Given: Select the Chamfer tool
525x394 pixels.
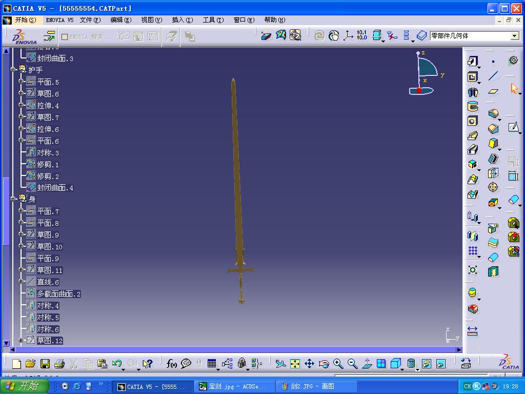Looking at the screenshot, I should [x=493, y=129].
